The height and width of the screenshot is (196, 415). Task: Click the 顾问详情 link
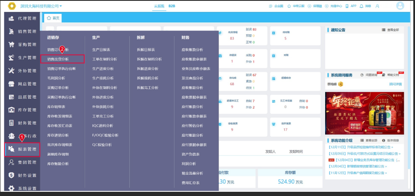point(396,84)
